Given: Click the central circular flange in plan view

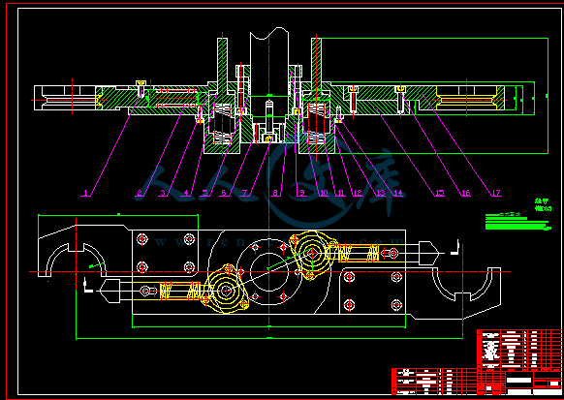Looking at the screenshot, I should pyautogui.click(x=269, y=271).
